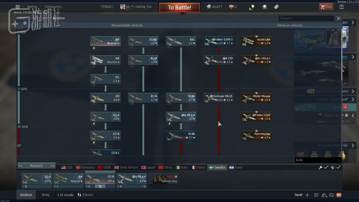The height and width of the screenshot is (202, 359).
Task: Expand Events & Tournaments arrow
Action: click(x=353, y=91)
